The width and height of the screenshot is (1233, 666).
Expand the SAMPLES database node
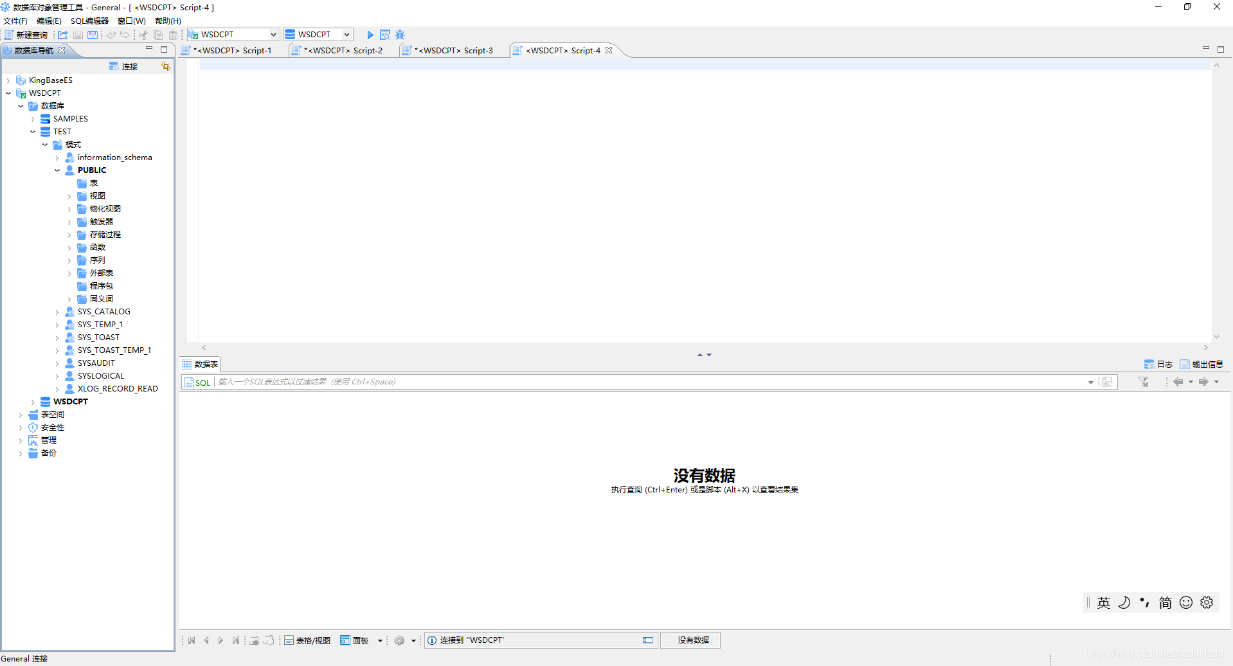(33, 119)
